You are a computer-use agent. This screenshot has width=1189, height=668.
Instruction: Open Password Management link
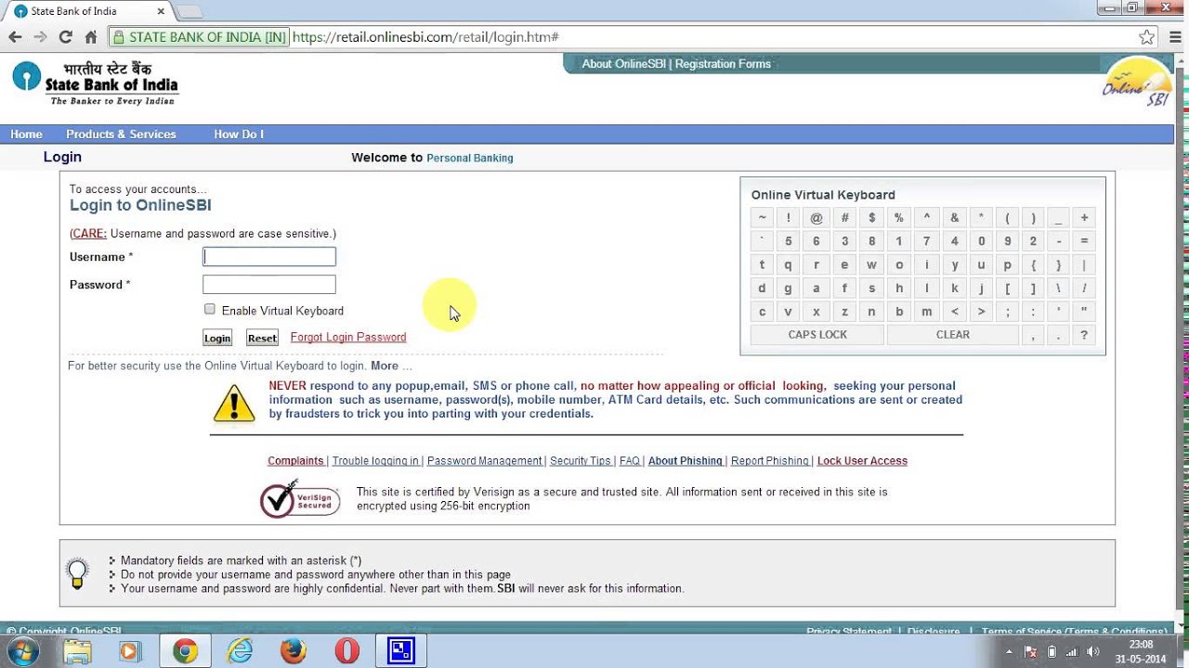tap(484, 461)
